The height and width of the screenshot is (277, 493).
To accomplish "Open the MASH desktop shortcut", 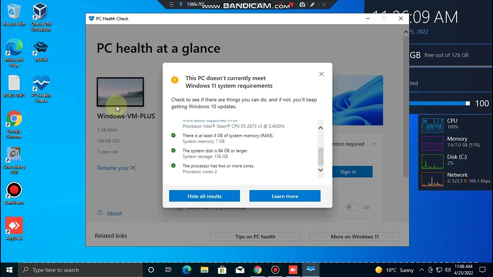I will (41, 51).
